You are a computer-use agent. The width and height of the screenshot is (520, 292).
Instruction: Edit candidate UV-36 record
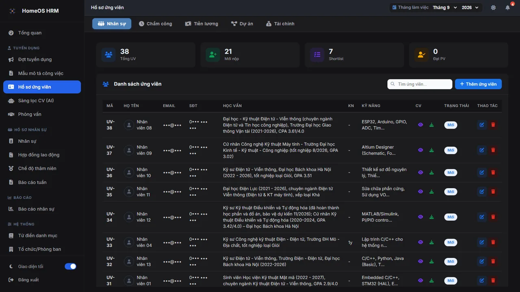pos(482,172)
